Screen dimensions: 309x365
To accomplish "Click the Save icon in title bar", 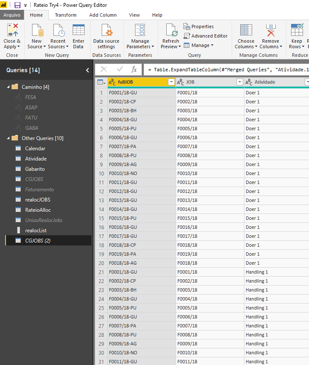I will click(18, 5).
